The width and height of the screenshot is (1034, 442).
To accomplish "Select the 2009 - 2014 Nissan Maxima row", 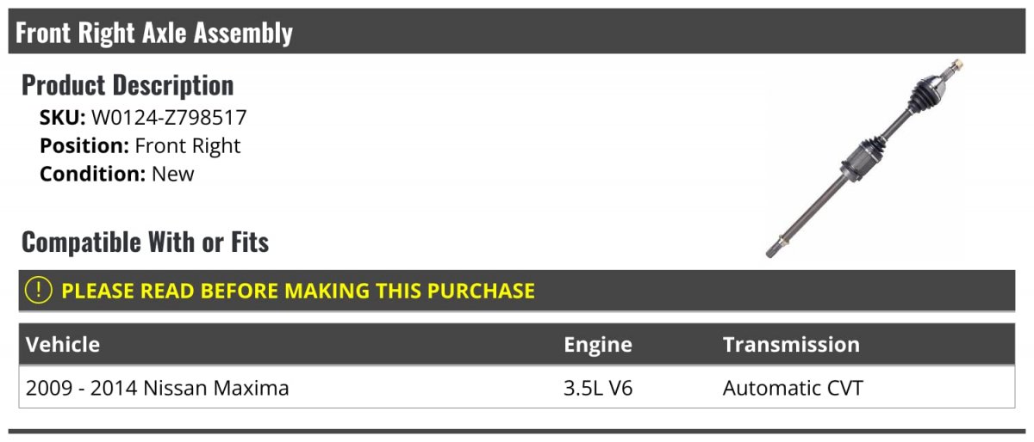I will point(517,388).
